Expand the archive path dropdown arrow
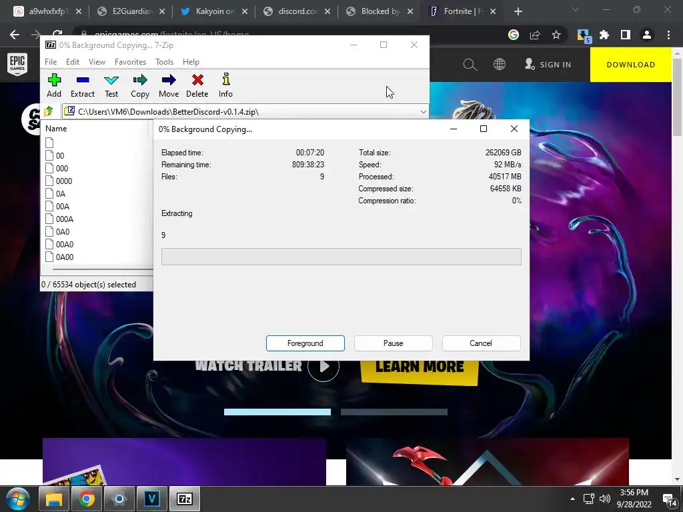 click(423, 112)
